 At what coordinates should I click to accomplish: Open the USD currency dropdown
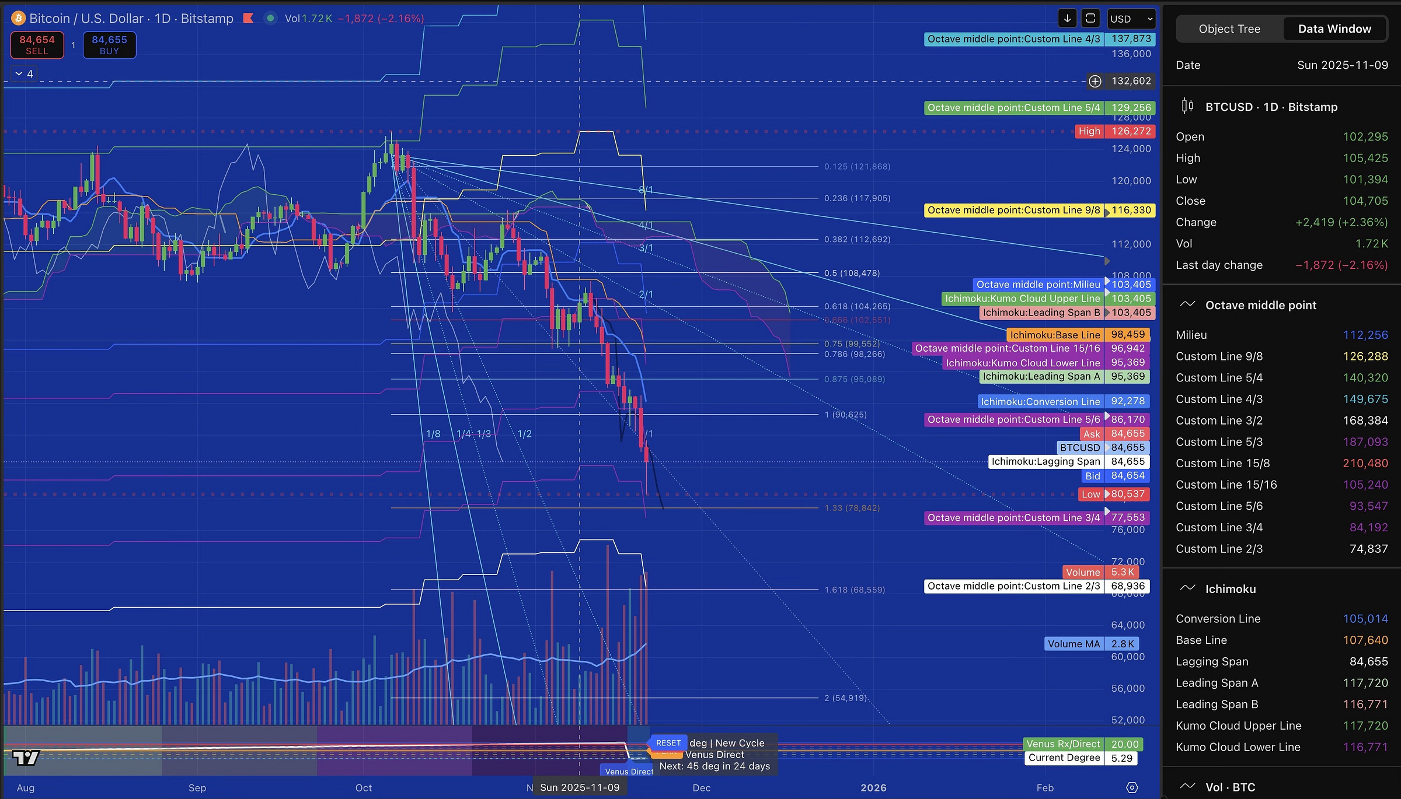1131,19
